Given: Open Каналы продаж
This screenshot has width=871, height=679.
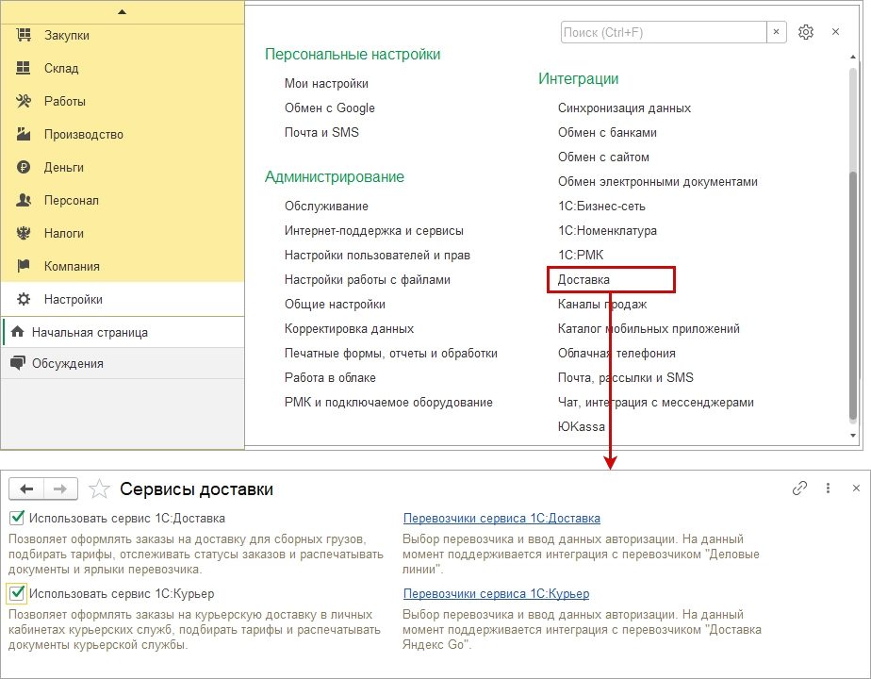Looking at the screenshot, I should (602, 304).
